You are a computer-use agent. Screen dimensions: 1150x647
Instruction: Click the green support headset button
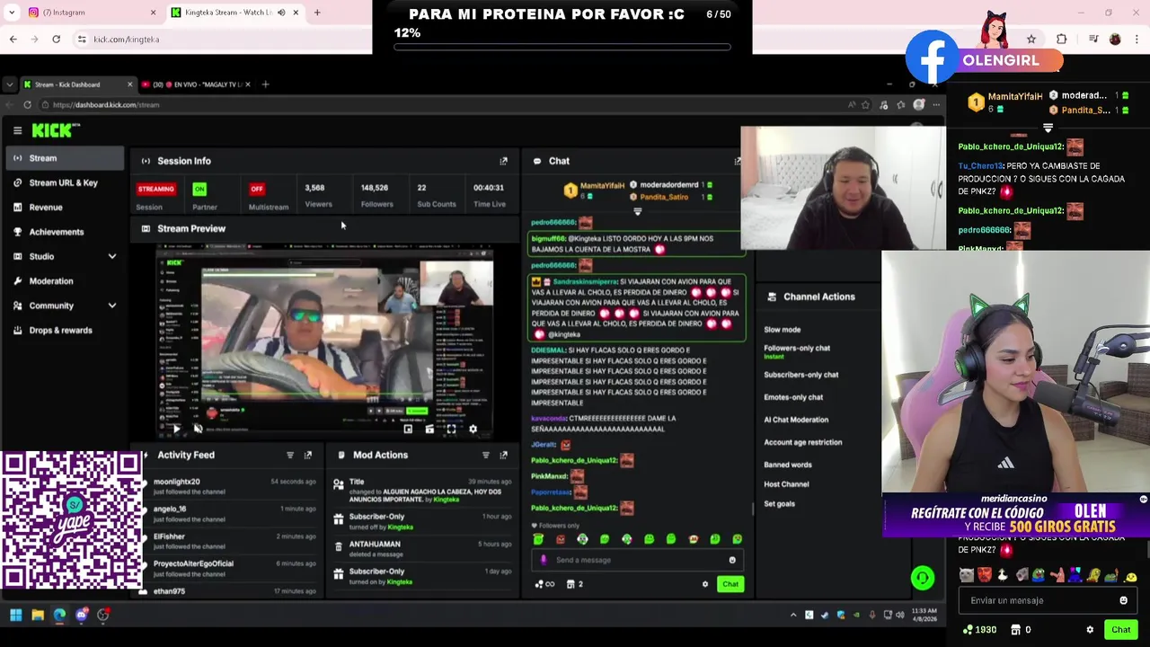923,578
